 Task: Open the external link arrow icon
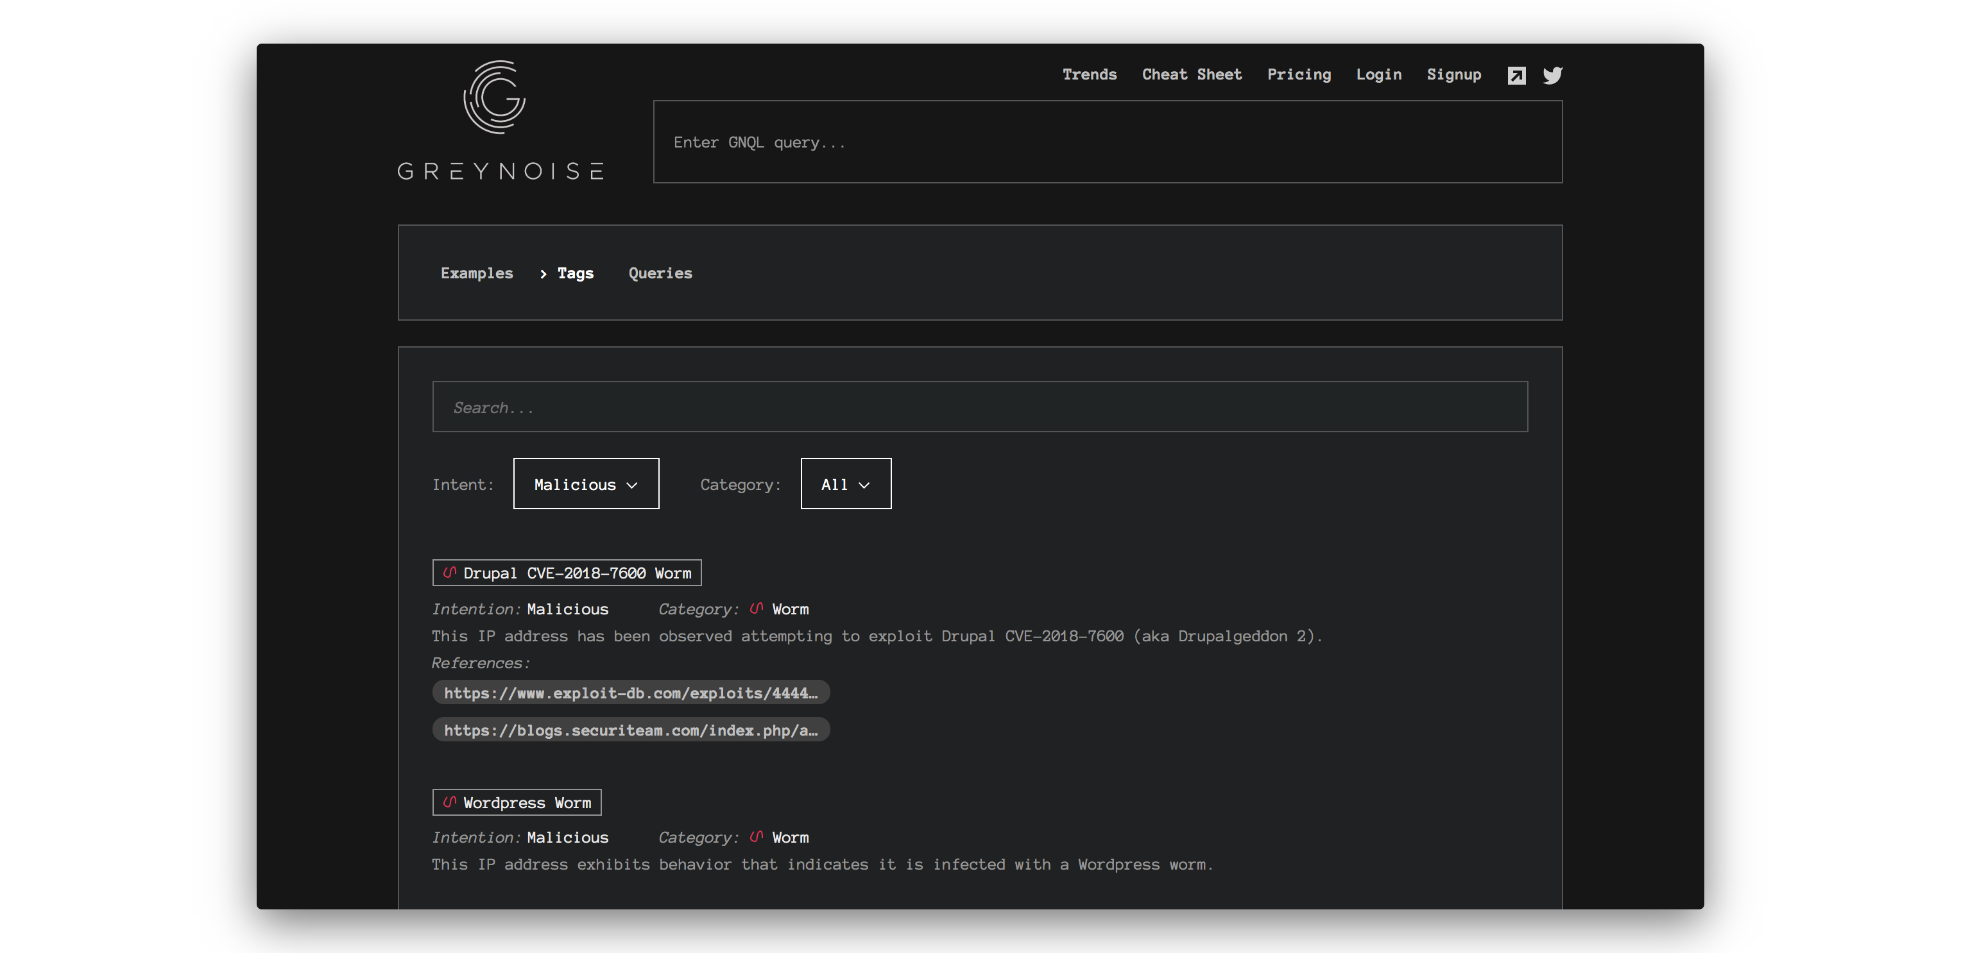point(1516,75)
